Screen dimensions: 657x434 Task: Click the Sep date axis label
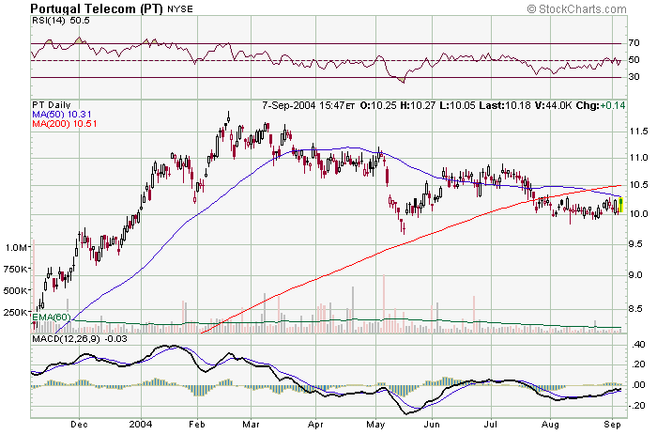pos(612,425)
